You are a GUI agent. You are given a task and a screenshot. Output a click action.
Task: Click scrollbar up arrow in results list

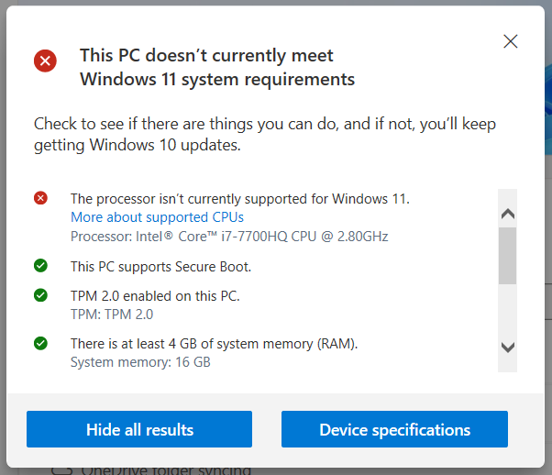point(508,214)
